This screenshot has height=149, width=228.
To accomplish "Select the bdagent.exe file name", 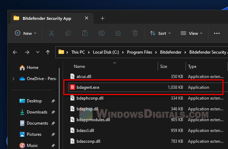I will [x=88, y=87].
